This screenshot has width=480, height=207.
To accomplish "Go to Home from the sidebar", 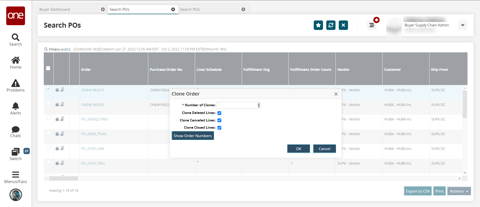I will (15, 63).
